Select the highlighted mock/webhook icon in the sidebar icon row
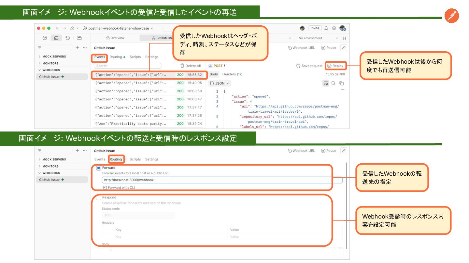 click(x=56, y=38)
